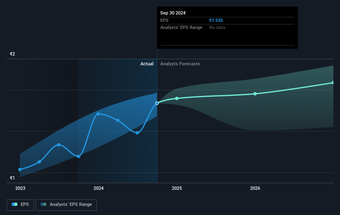Toggle the EPS legend button

[x=20, y=205]
